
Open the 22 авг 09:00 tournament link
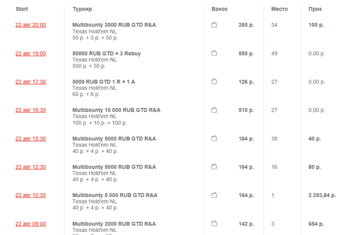(x=30, y=224)
